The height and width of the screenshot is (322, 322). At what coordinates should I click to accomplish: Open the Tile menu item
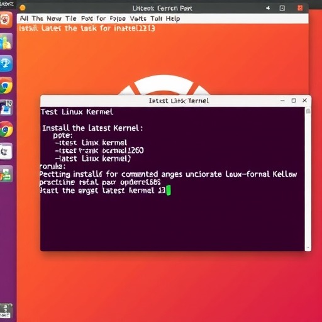click(x=71, y=19)
